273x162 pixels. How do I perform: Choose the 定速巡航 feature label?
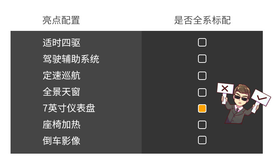pyautogui.click(x=62, y=76)
